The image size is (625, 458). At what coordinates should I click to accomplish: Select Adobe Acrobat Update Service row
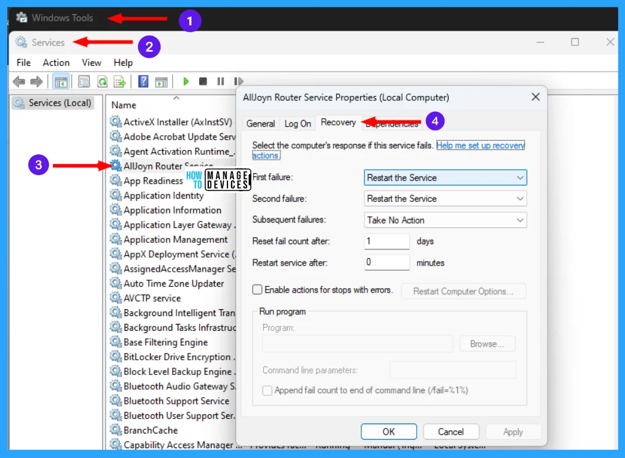pyautogui.click(x=173, y=136)
